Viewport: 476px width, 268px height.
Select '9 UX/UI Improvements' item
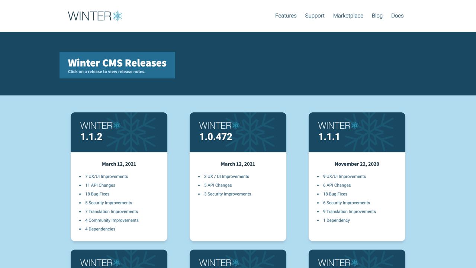tap(344, 177)
